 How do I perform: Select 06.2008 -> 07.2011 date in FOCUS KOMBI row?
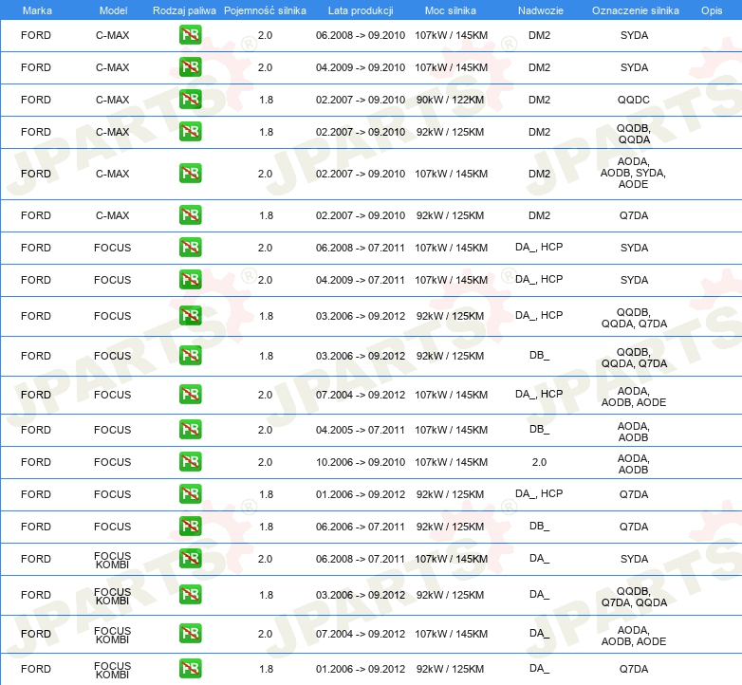pyautogui.click(x=361, y=559)
